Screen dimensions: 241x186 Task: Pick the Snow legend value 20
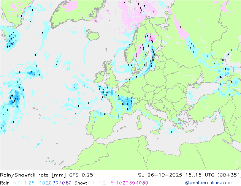125,183
